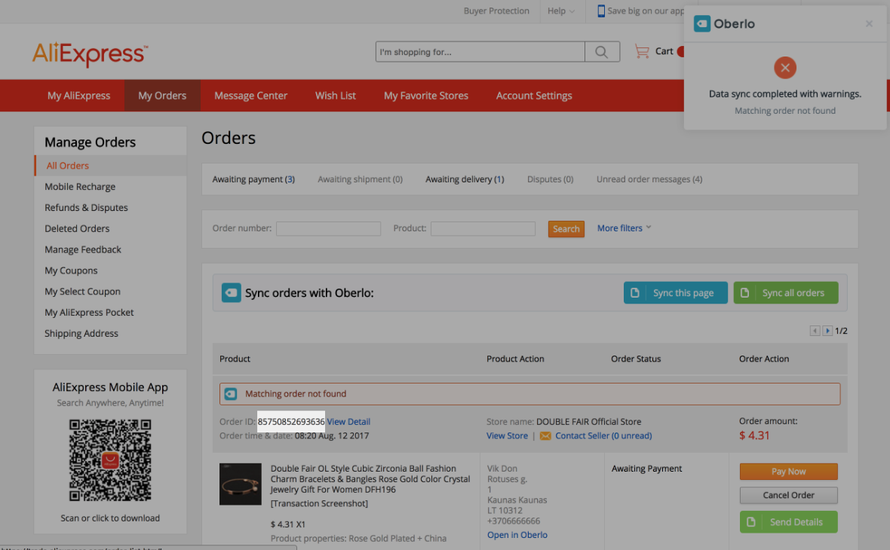Screen dimensions: 890x550
Task: Click the search magnifier icon
Action: click(602, 52)
